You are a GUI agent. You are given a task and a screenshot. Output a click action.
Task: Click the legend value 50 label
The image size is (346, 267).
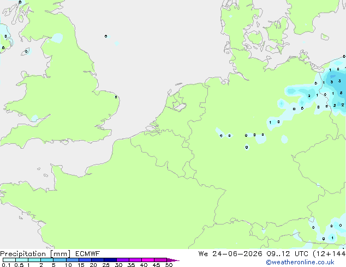pyautogui.click(x=169, y=265)
